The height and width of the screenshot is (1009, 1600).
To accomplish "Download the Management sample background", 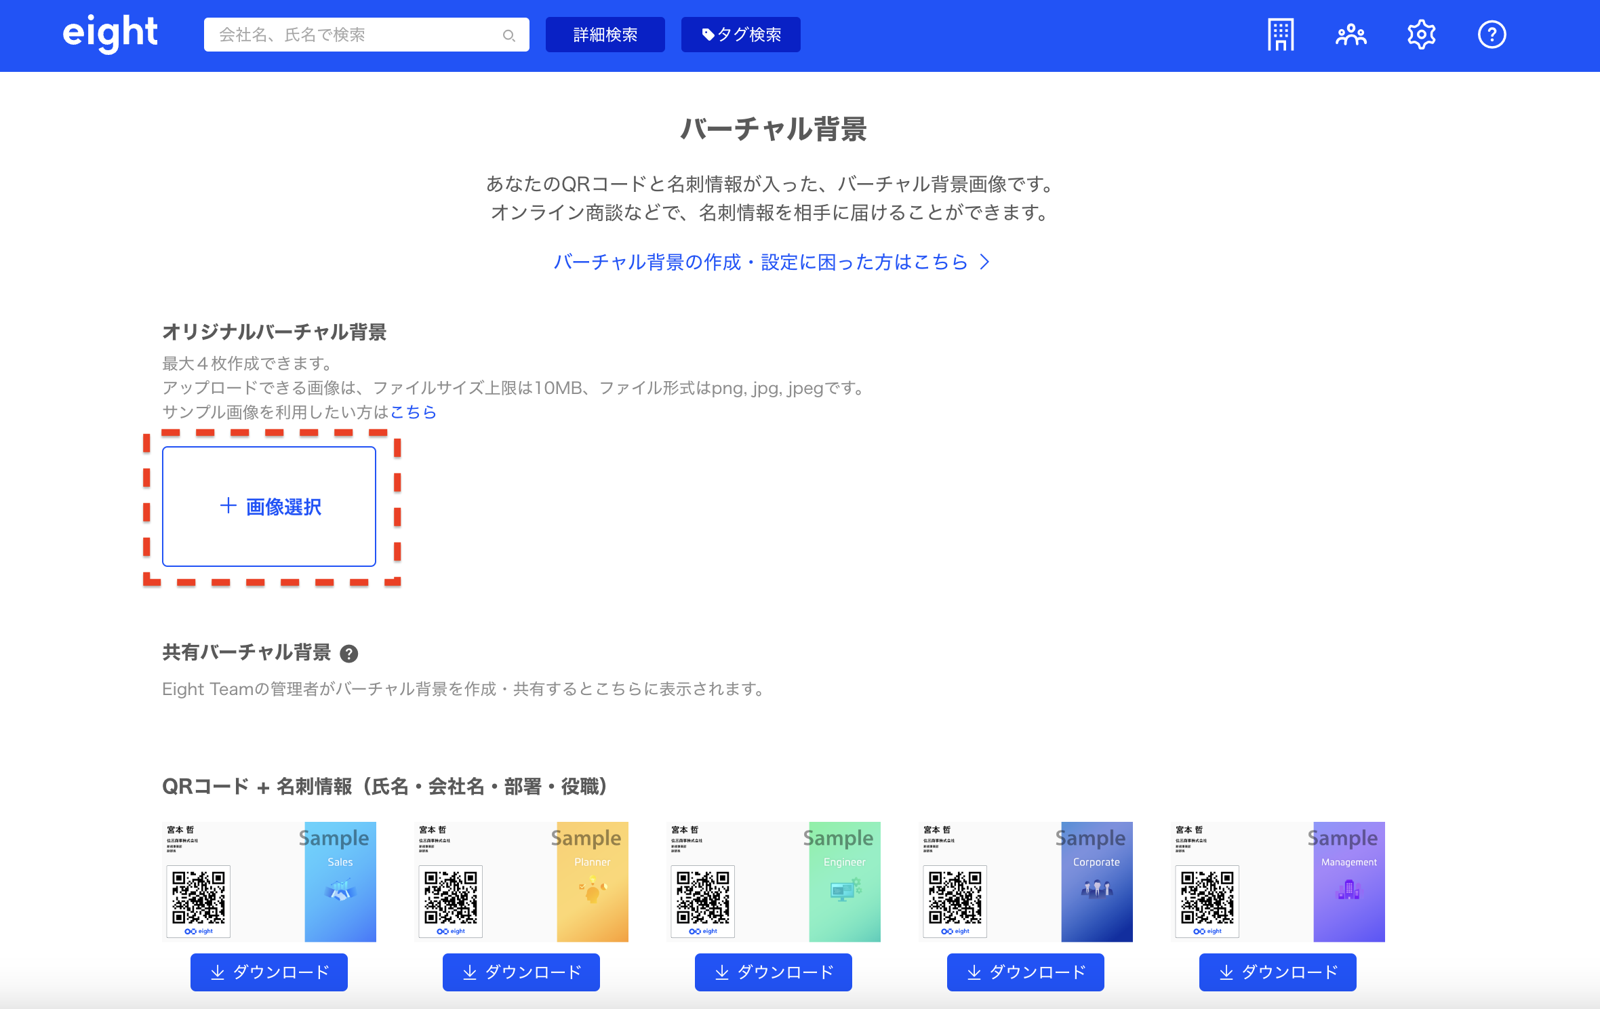I will 1278,972.
